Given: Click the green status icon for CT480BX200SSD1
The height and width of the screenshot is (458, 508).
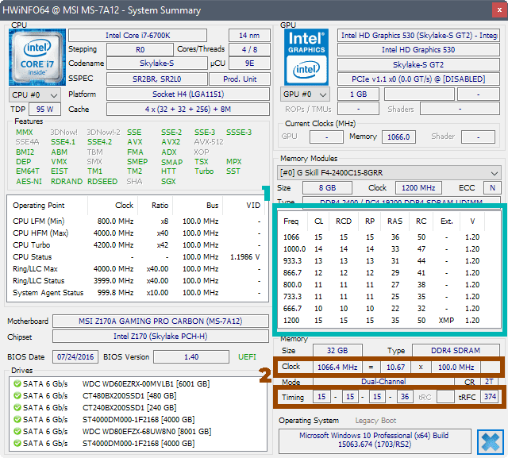Looking at the screenshot, I should (x=19, y=395).
